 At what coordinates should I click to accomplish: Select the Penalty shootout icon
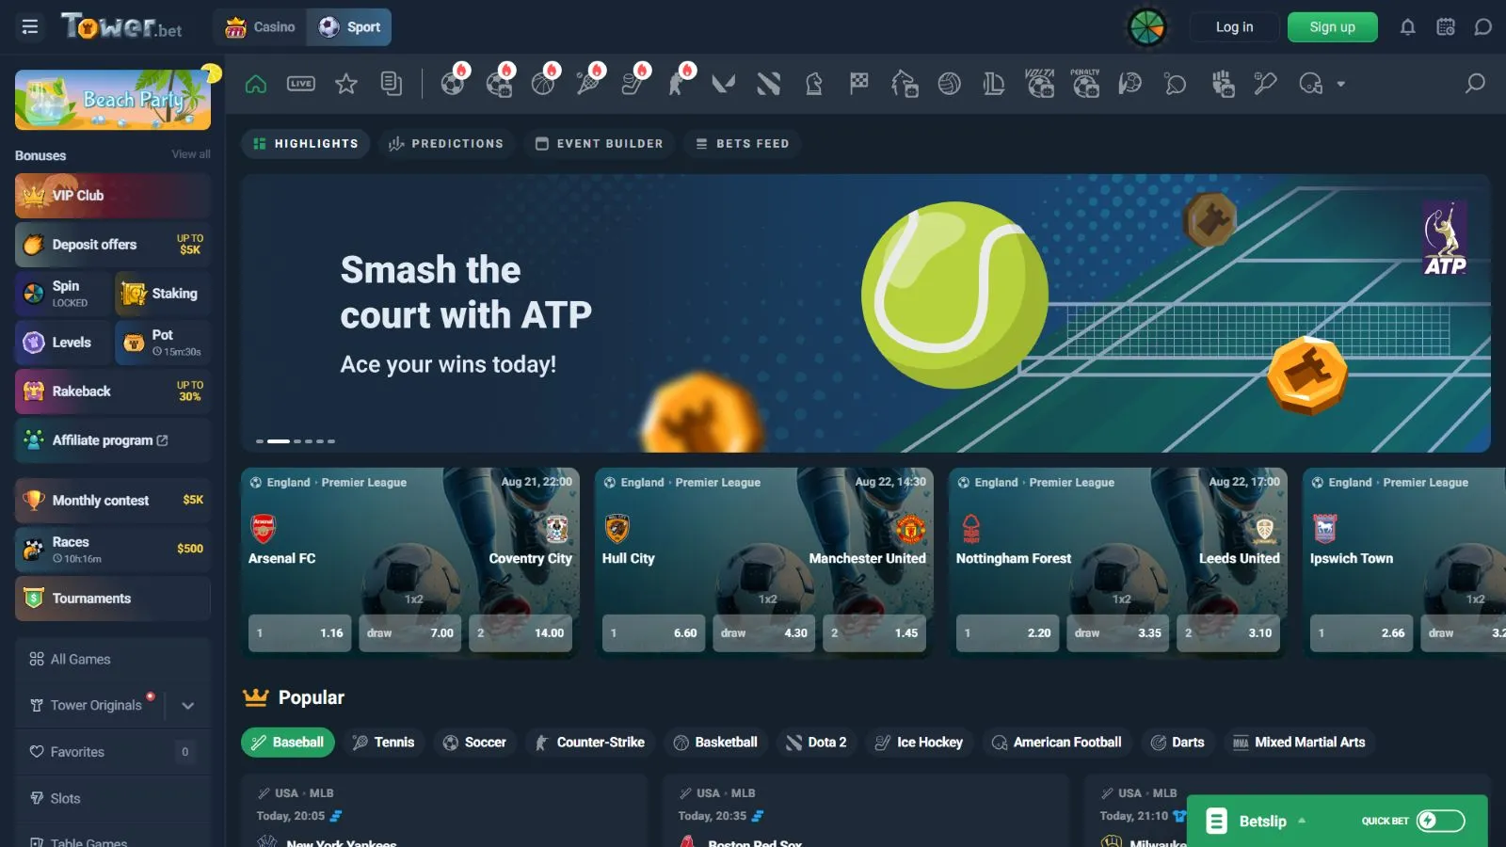1085,84
